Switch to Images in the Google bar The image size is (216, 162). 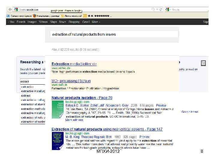point(32,22)
